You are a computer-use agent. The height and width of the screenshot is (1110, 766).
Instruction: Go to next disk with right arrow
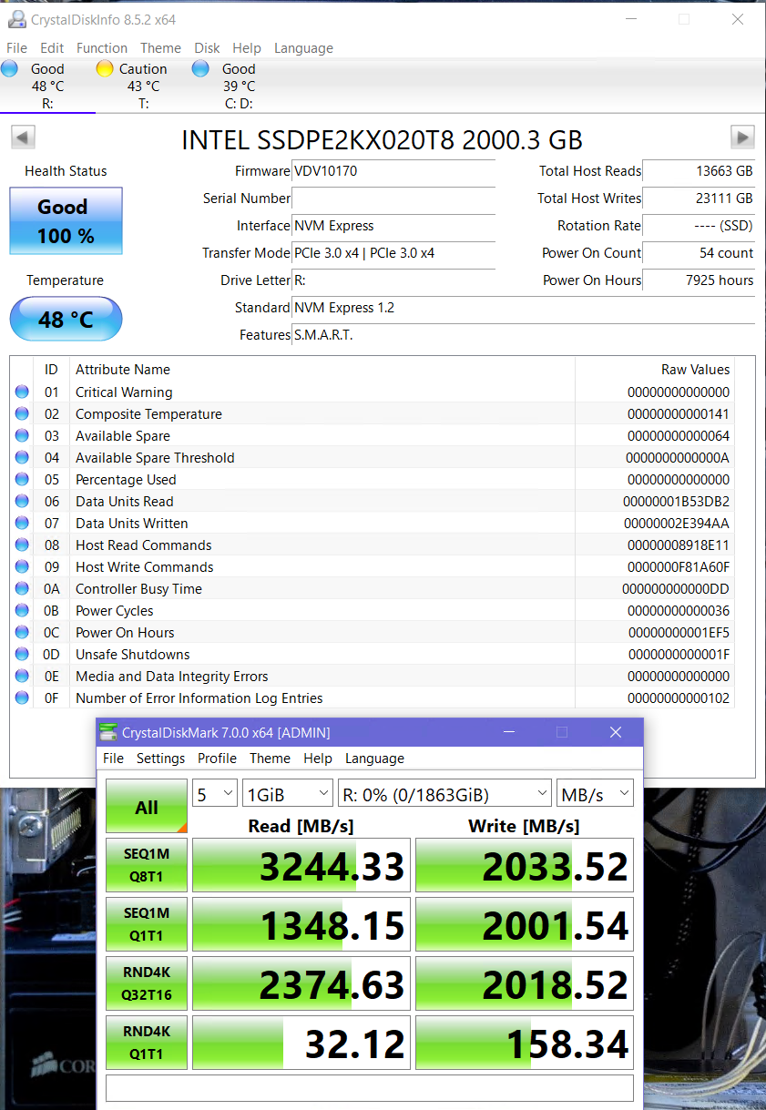(x=743, y=137)
